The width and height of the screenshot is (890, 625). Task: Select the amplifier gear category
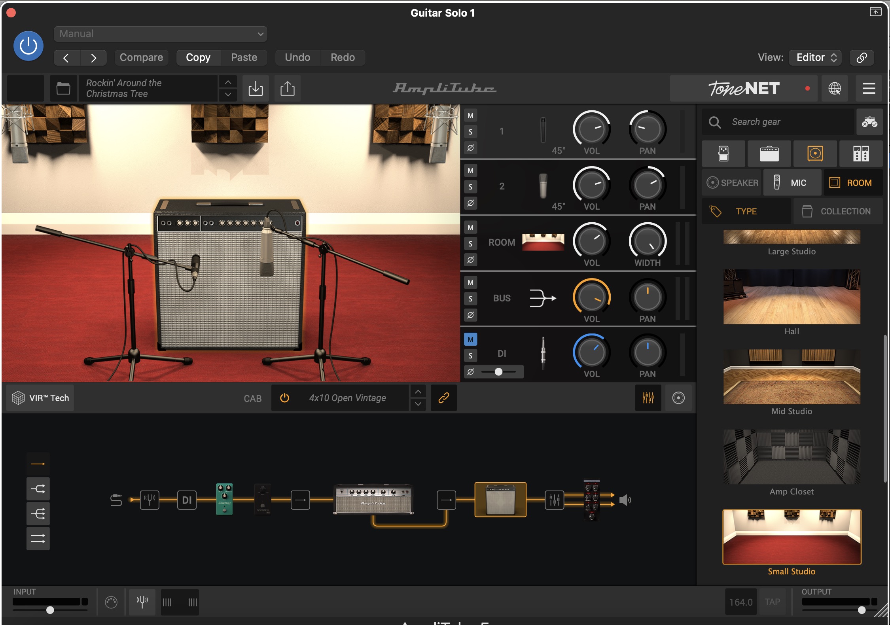click(x=769, y=153)
